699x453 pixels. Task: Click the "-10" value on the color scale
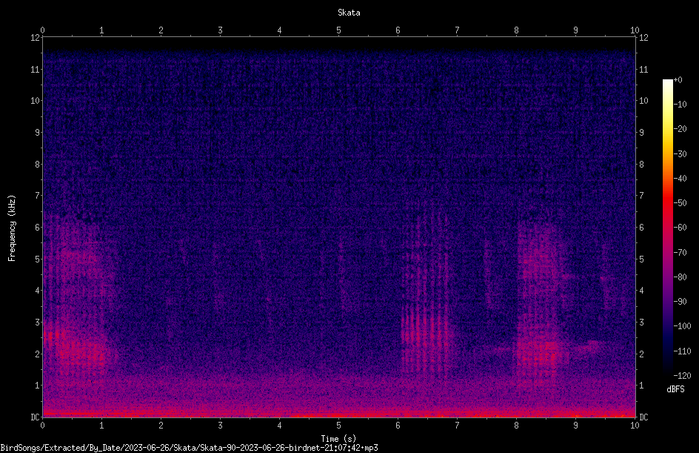(680, 105)
